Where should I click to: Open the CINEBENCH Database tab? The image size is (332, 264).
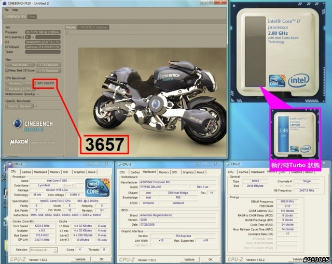pyautogui.click(x=93, y=27)
